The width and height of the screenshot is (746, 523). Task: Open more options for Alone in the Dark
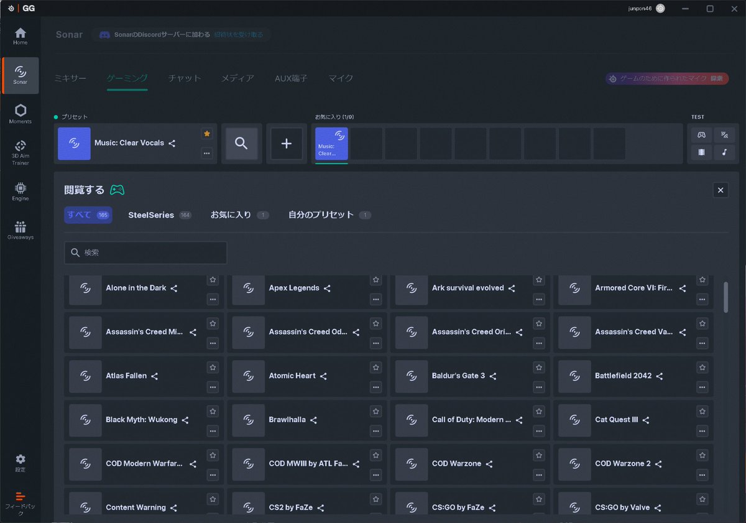coord(213,299)
